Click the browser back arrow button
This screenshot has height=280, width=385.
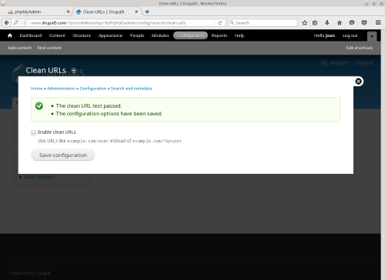point(7,23)
